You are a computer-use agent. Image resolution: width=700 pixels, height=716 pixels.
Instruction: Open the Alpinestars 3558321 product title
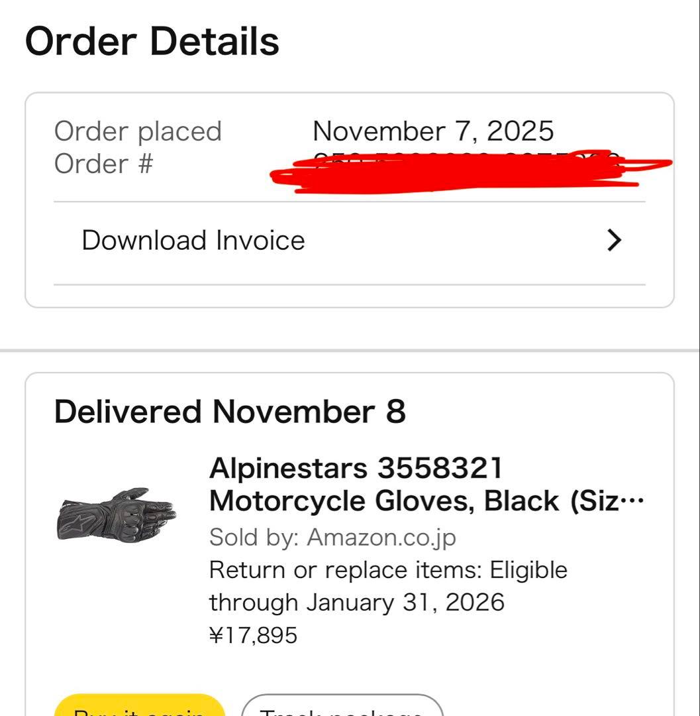[356, 469]
